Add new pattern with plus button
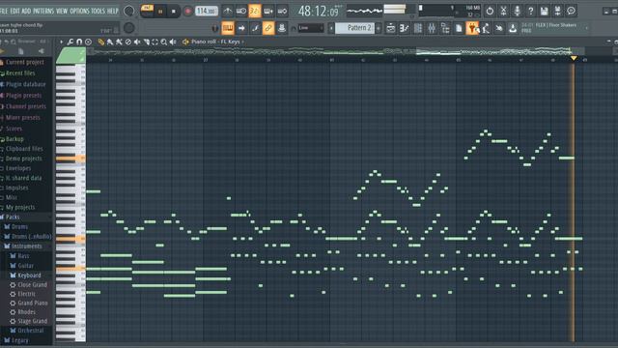The height and width of the screenshot is (348, 618). [x=379, y=28]
